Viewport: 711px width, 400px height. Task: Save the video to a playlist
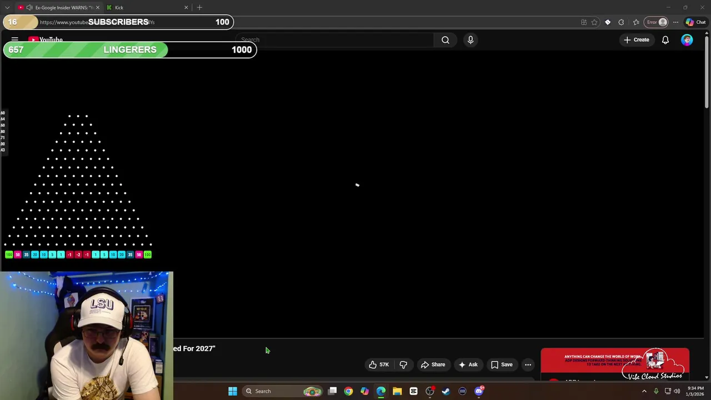[x=502, y=364]
